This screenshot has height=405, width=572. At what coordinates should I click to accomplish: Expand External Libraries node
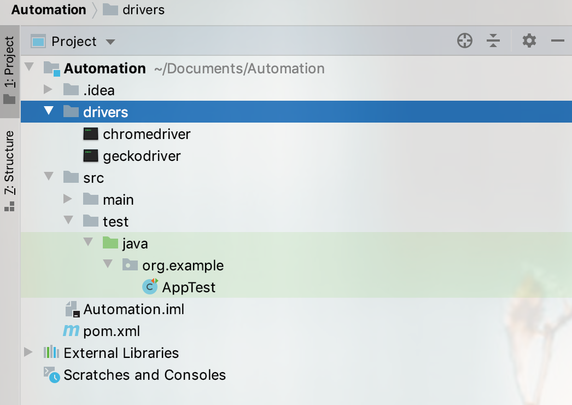(29, 352)
